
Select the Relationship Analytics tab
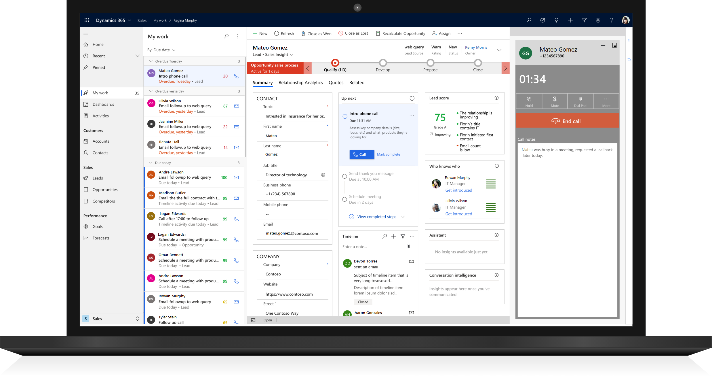[301, 82]
